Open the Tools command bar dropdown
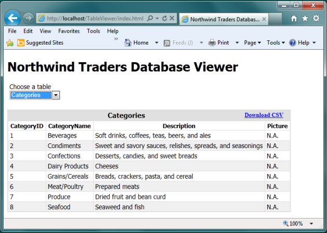Screen dimensions: 327x233 pos(276,42)
